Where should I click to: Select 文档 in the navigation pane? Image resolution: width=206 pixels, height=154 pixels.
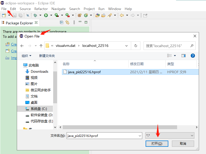pos(31,96)
